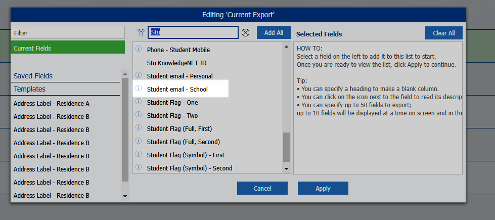Click the templates list scrollbar thumb

[x=125, y=130]
